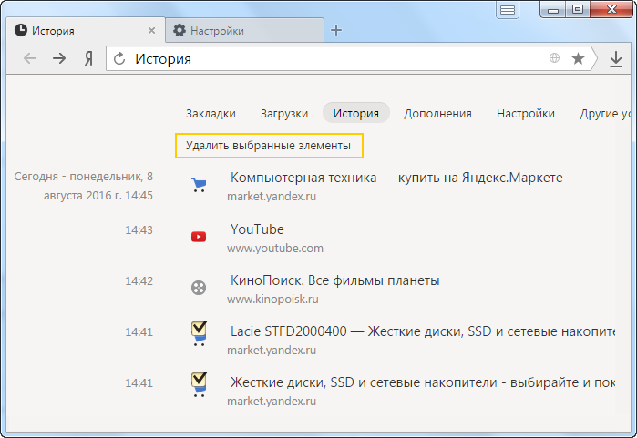Viewport: 637px width, 438px height.
Task: Uncheck the Lacie STFD2000400 entry checkbox
Action: 199,329
